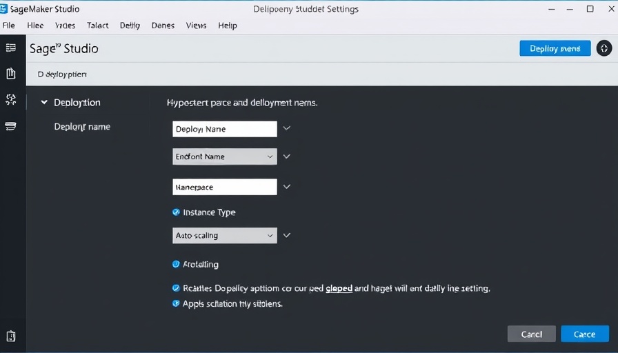This screenshot has width=618, height=353.
Task: Click the gray Cancl button
Action: tap(531, 334)
